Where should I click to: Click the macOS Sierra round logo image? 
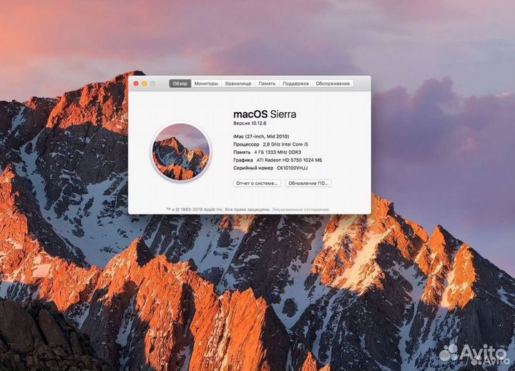(181, 152)
